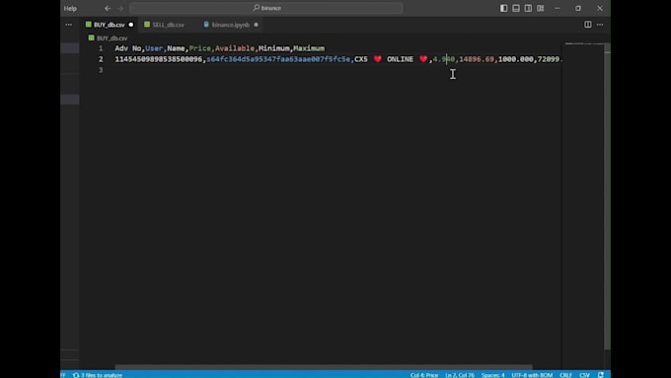Click the horizontal scrollbar at bottom
671x378 pixels.
(324, 367)
